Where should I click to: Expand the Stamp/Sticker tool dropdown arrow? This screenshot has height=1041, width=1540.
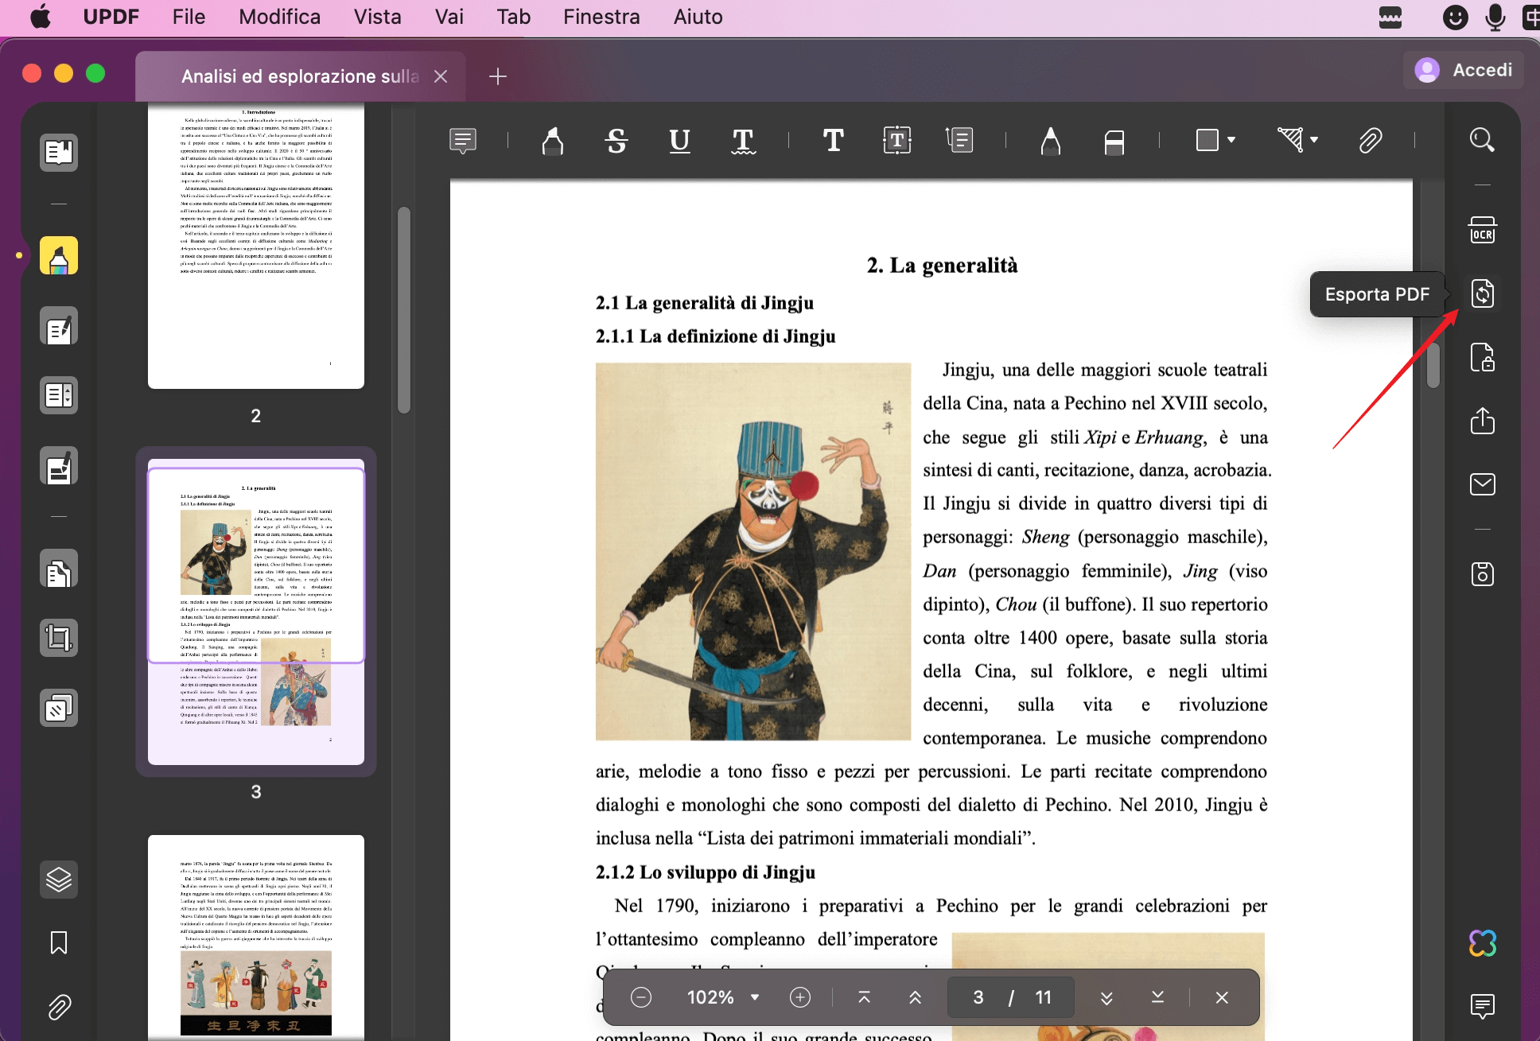[1314, 140]
